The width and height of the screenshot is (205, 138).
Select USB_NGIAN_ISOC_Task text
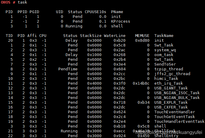click(177, 93)
